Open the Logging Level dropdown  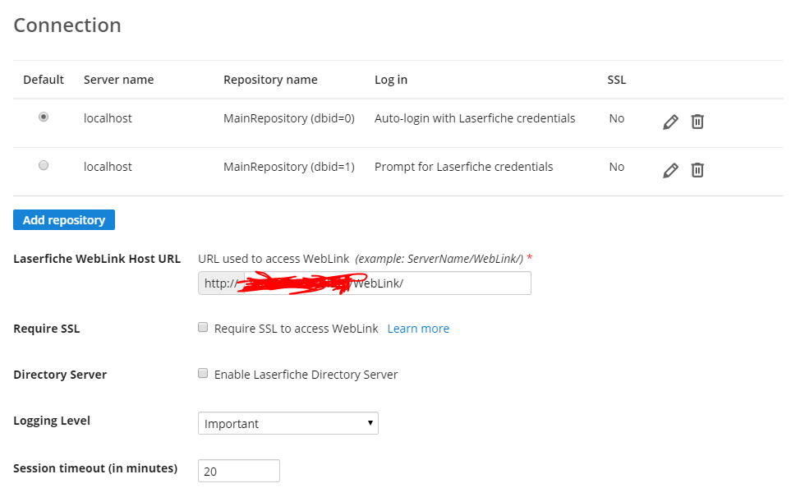(287, 423)
